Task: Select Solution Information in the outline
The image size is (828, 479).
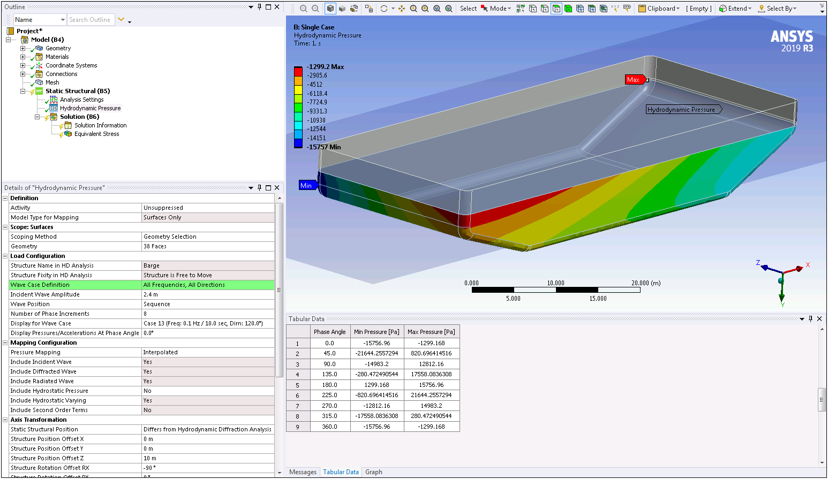Action: coord(100,125)
